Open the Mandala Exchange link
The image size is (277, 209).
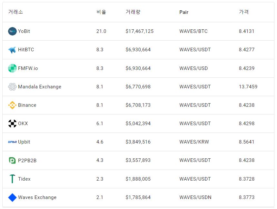point(40,87)
